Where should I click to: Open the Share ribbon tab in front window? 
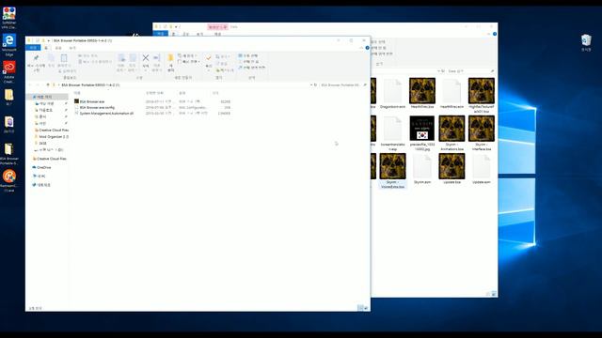[58, 48]
